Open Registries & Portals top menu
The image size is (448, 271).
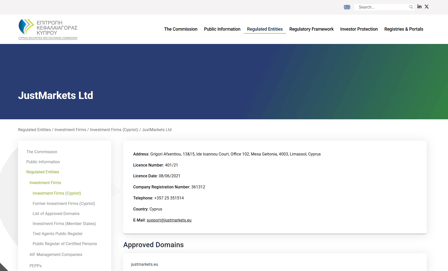404,29
